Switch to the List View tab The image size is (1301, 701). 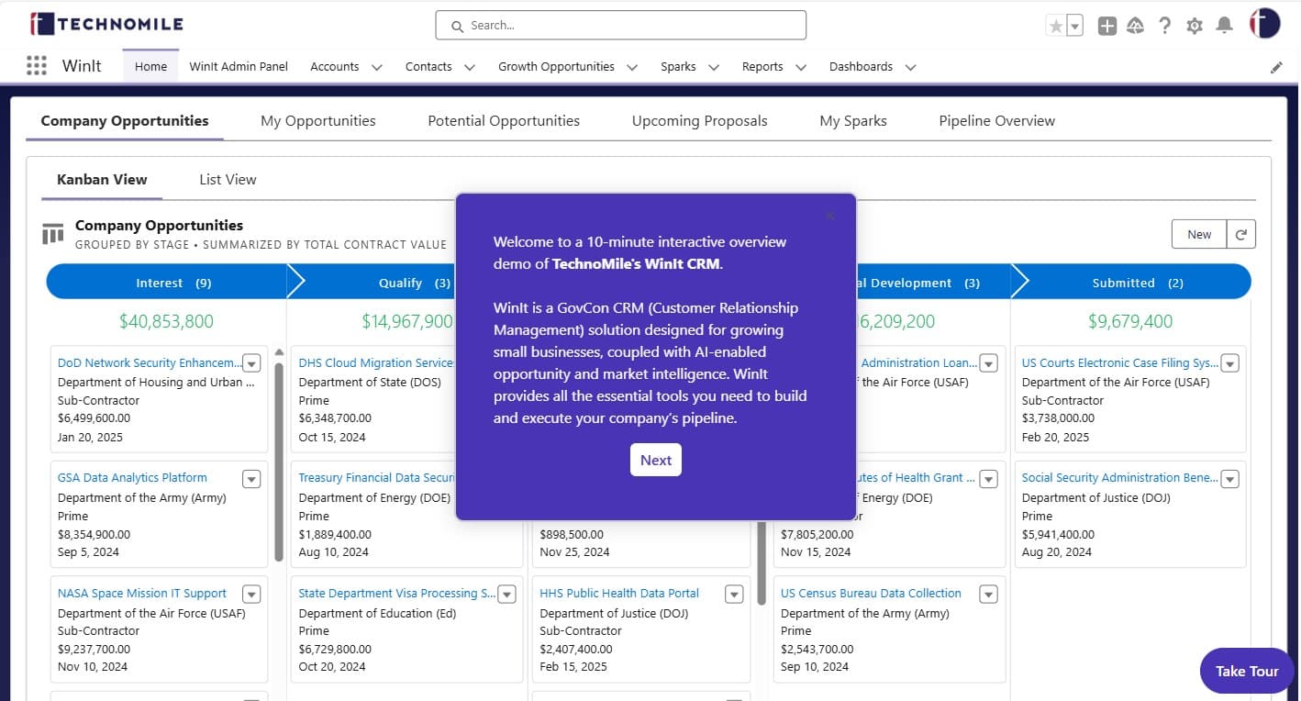pos(228,179)
